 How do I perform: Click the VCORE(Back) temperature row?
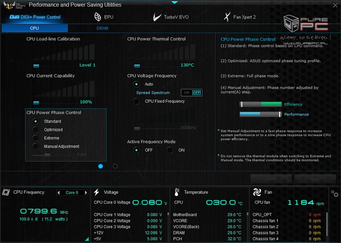tap(207, 227)
